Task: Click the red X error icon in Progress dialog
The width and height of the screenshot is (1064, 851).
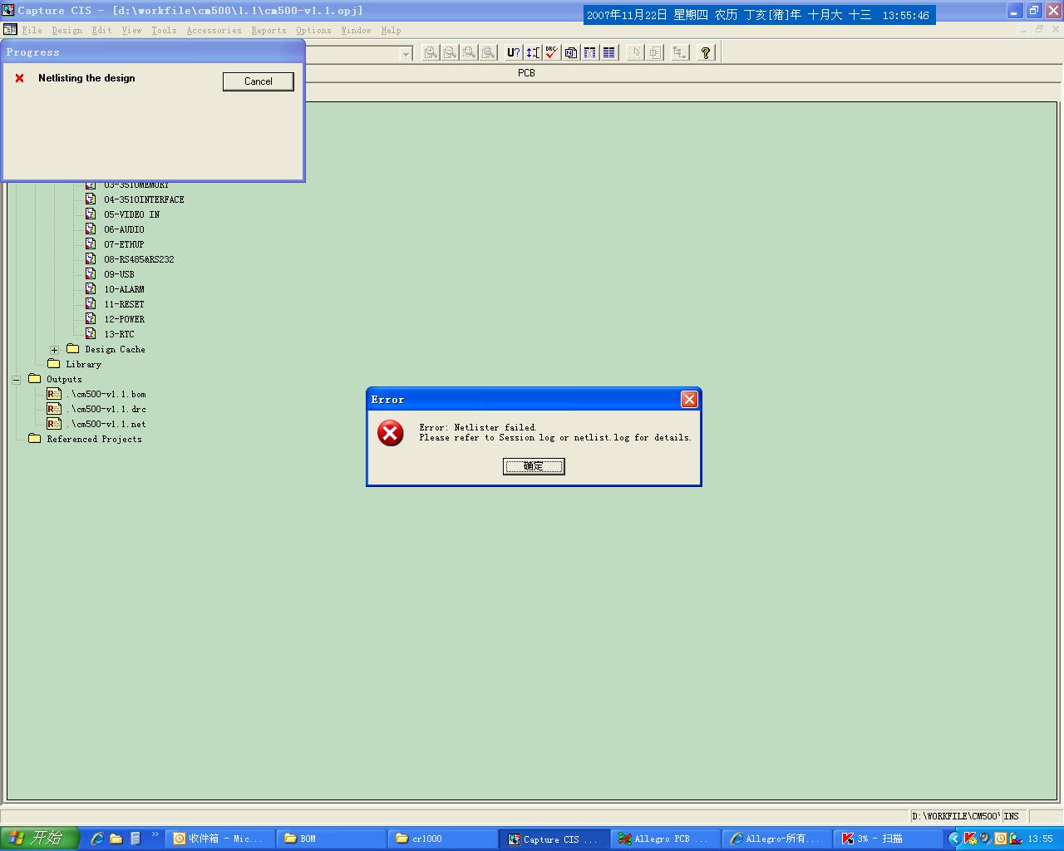Action: click(20, 78)
